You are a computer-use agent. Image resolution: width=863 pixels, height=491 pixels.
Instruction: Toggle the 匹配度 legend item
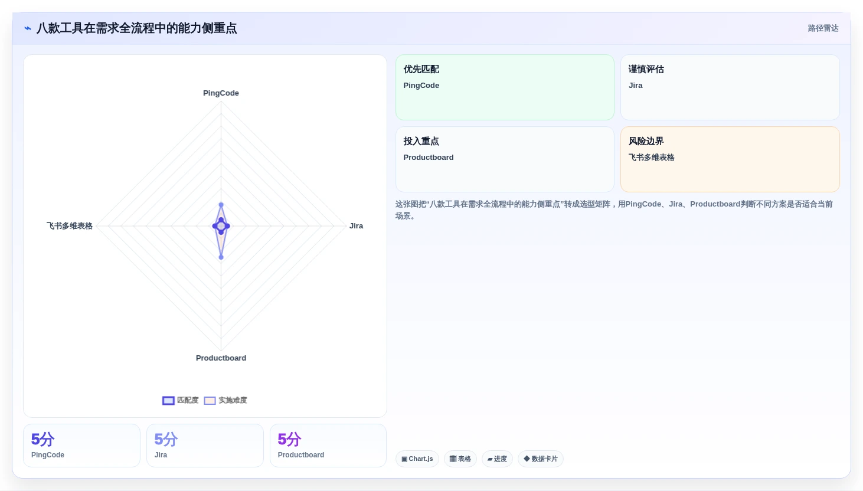coord(181,400)
